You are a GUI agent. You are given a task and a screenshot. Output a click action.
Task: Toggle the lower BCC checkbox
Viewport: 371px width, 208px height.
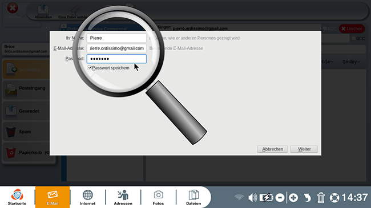(353, 39)
